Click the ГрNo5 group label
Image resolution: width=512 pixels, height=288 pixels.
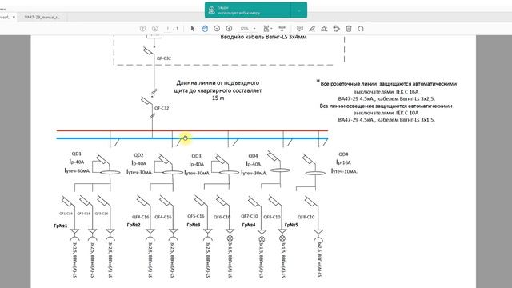point(291,225)
